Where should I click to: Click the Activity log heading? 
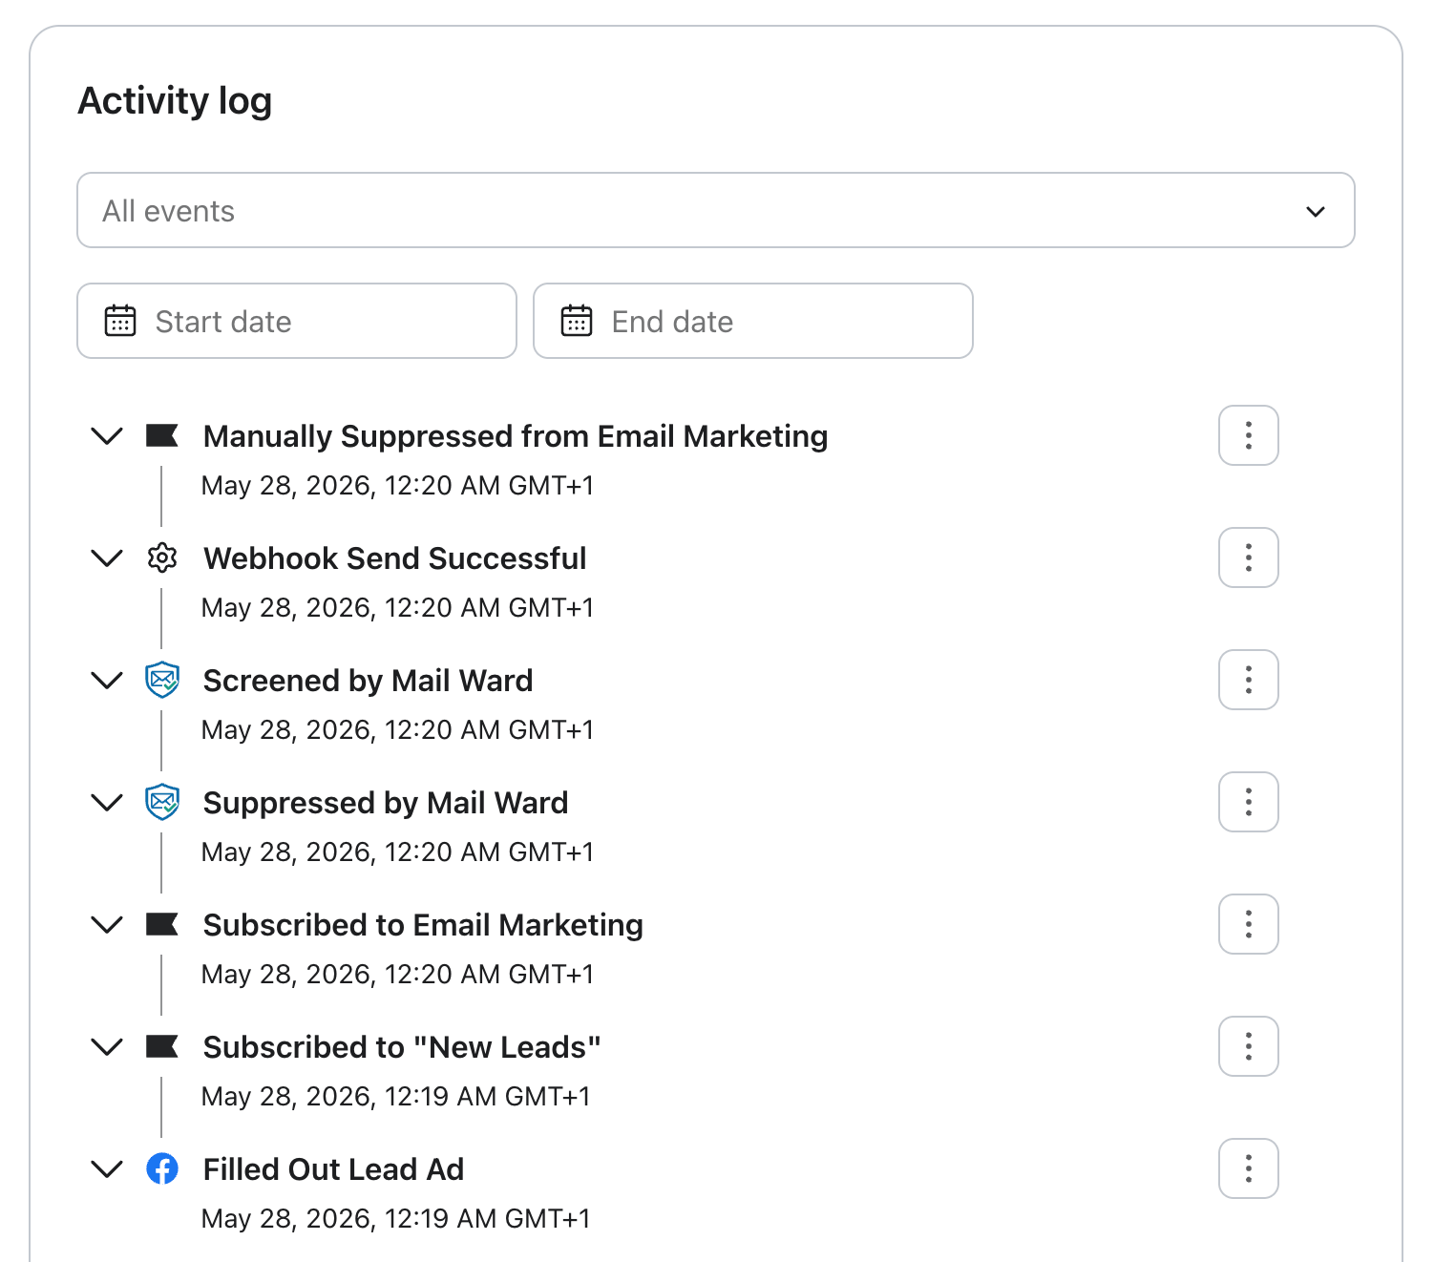coord(175,101)
